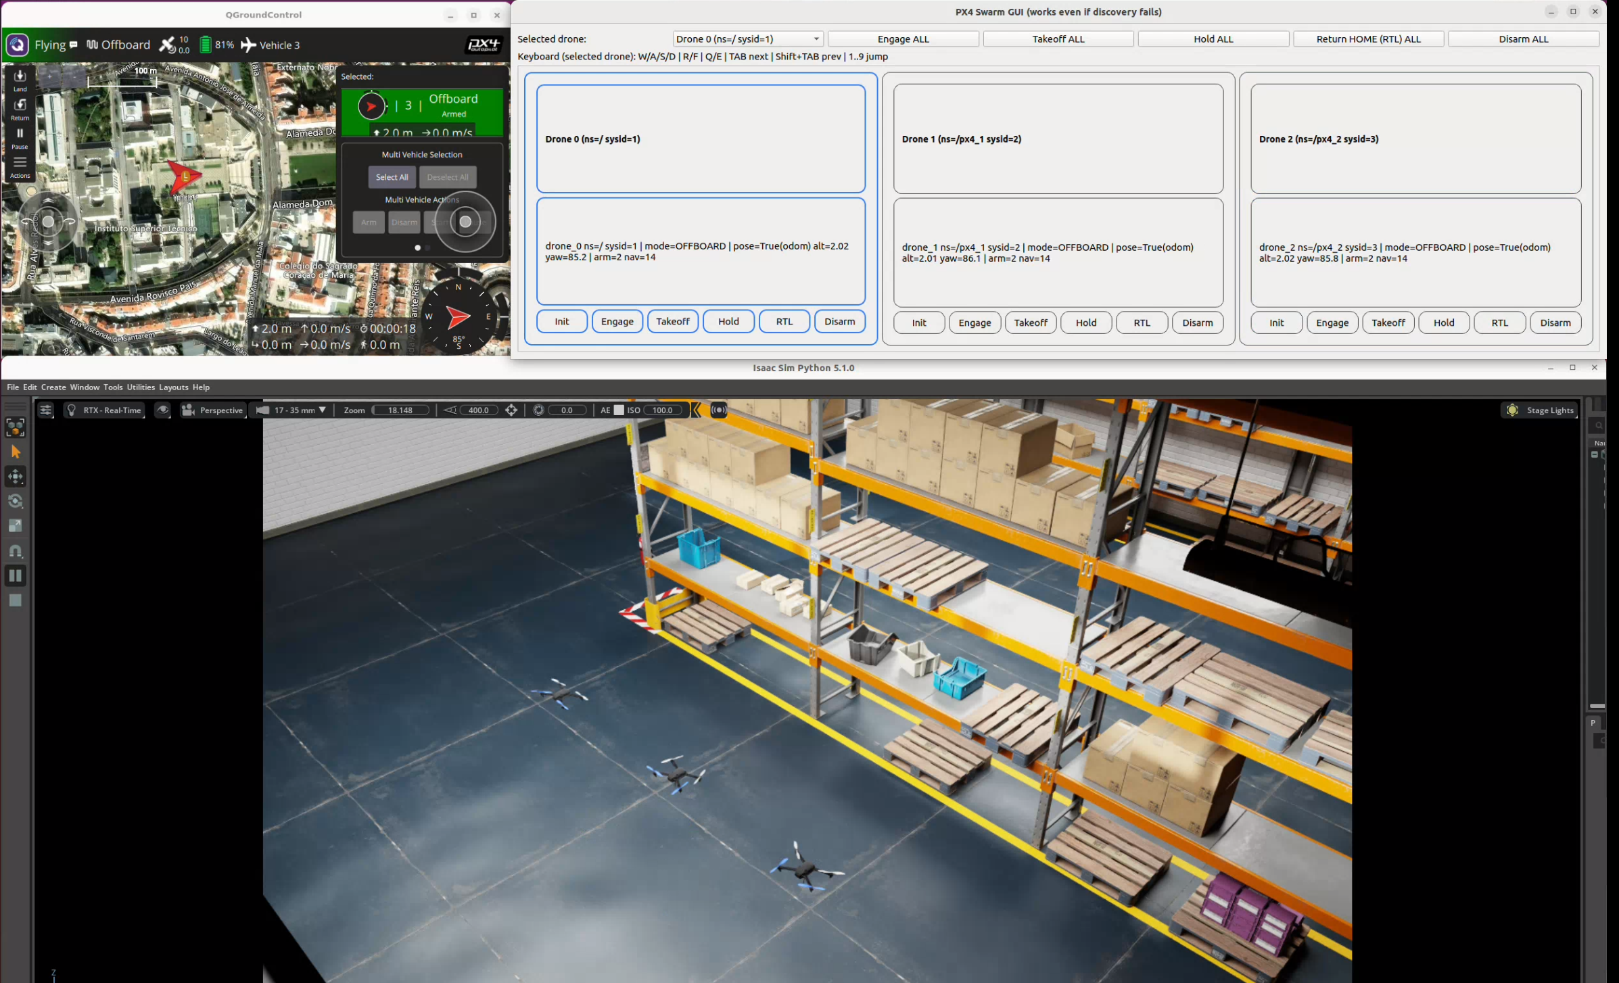Open the Help menu in Isaac Sim
This screenshot has height=983, width=1619.
point(201,387)
